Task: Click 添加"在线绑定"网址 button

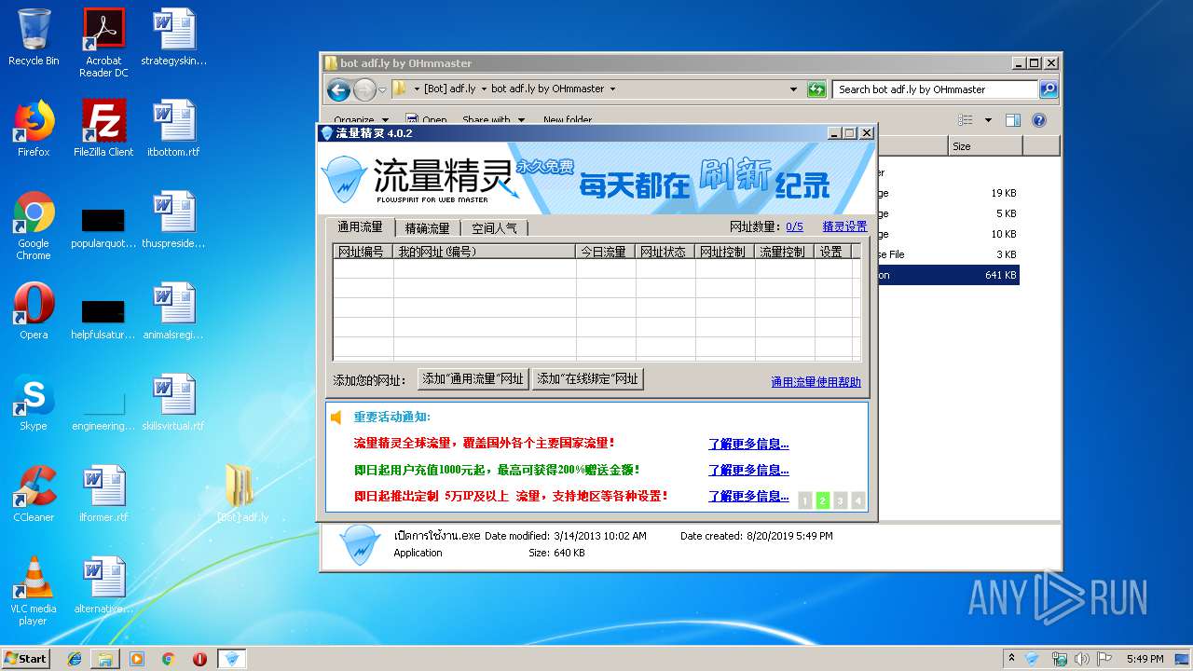Action: tap(587, 379)
